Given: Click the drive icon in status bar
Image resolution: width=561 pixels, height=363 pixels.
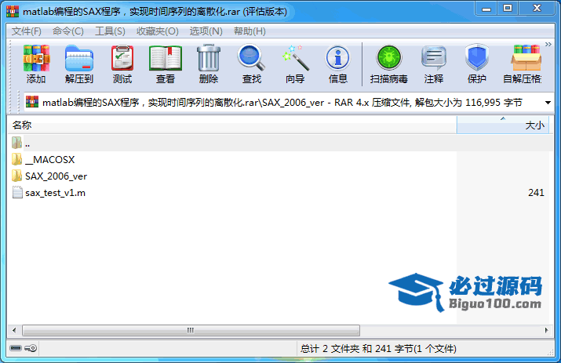Looking at the screenshot, I should click(x=16, y=348).
